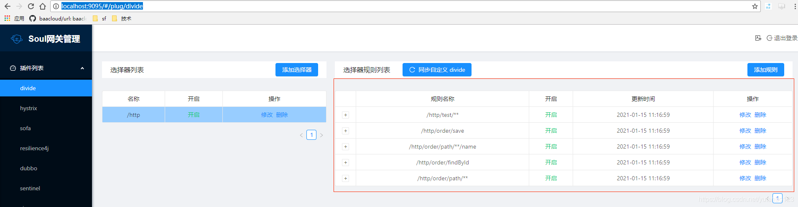Expand the /http/order/path/** rule row
798x207 pixels.
point(346,178)
